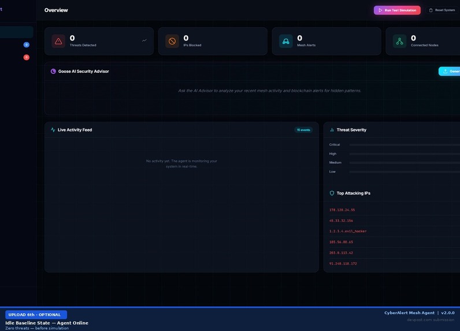Click the CyberAlert Mesh Agent v2.0.0 label
The image size is (460, 331).
click(x=420, y=313)
